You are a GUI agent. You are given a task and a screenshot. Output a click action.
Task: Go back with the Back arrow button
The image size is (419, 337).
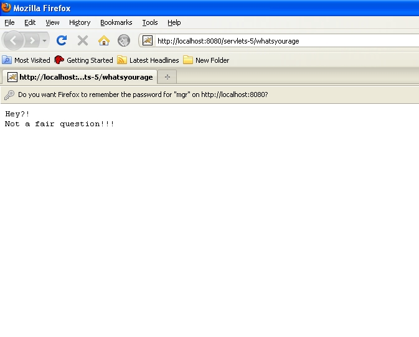[x=13, y=40]
